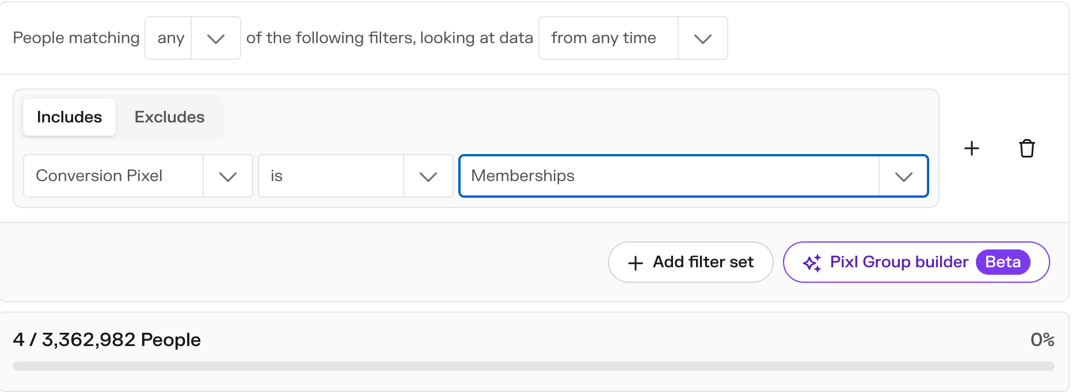The image size is (1072, 392).
Task: Delete the filter set with trash icon
Action: (1027, 148)
